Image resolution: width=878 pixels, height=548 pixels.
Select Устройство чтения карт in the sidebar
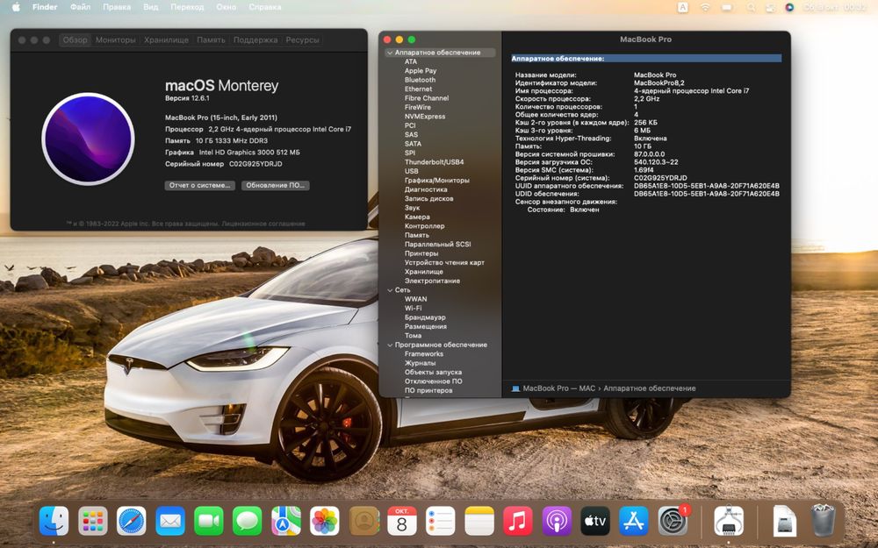444,263
